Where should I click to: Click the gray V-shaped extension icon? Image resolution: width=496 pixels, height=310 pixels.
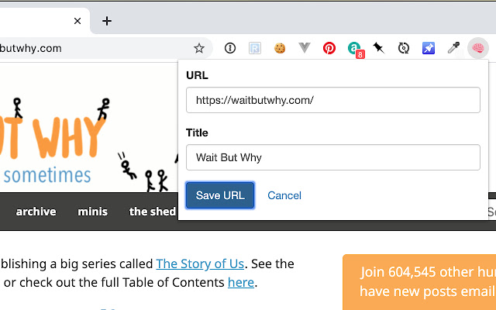[305, 48]
